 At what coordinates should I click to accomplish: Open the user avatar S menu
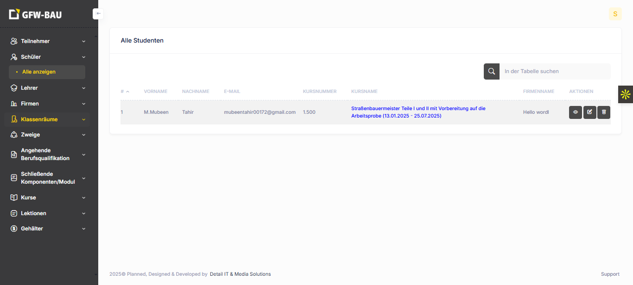click(615, 14)
